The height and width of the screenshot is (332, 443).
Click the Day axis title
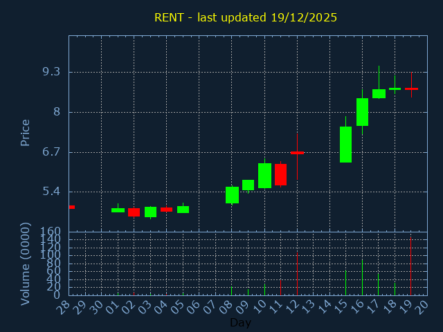point(240,322)
